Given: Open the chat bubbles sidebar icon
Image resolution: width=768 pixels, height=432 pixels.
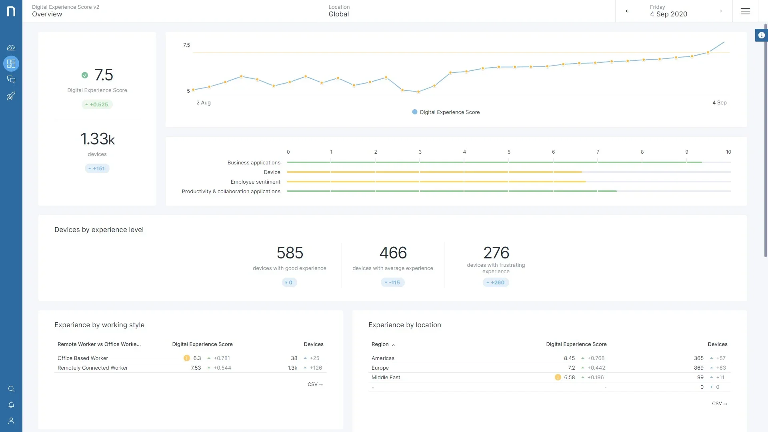Looking at the screenshot, I should click(11, 80).
